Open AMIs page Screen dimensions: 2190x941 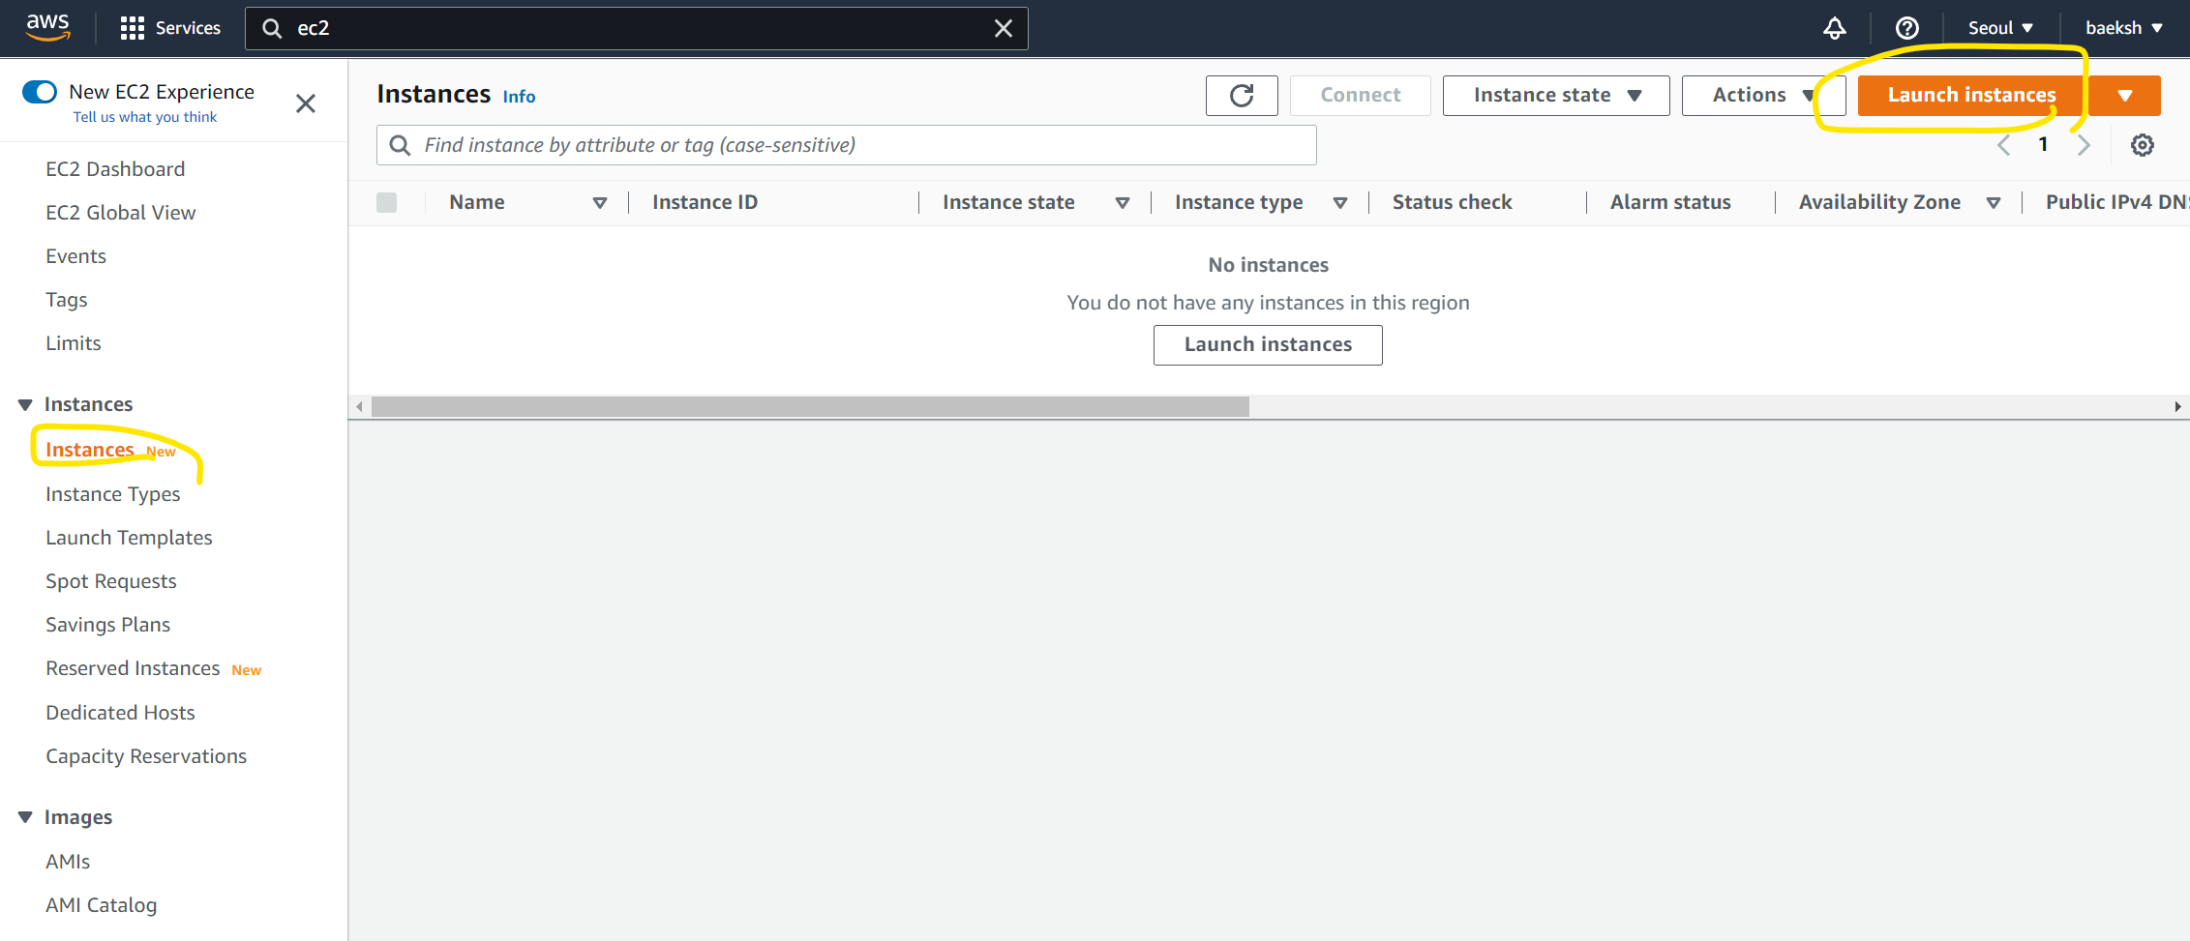pyautogui.click(x=68, y=862)
